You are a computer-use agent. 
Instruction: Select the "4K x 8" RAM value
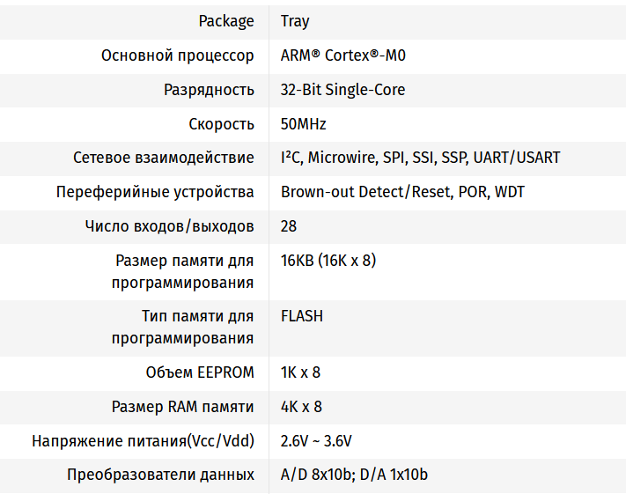301,407
